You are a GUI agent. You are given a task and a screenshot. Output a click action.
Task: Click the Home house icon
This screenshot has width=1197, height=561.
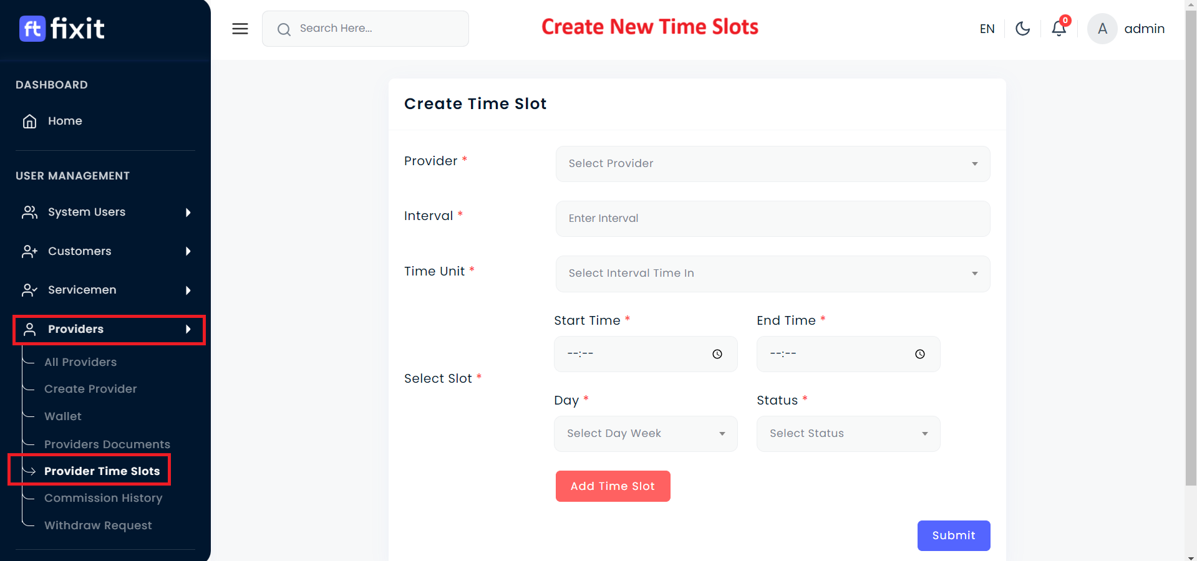pos(29,121)
